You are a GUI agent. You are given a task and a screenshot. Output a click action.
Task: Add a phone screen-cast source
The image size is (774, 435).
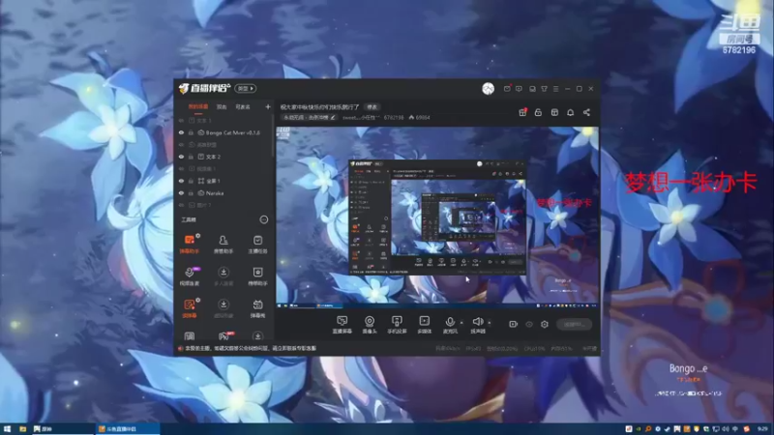397,325
